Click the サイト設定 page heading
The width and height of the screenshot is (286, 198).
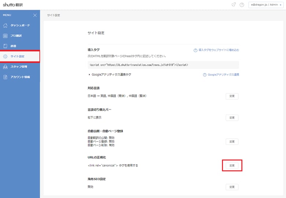point(96,33)
